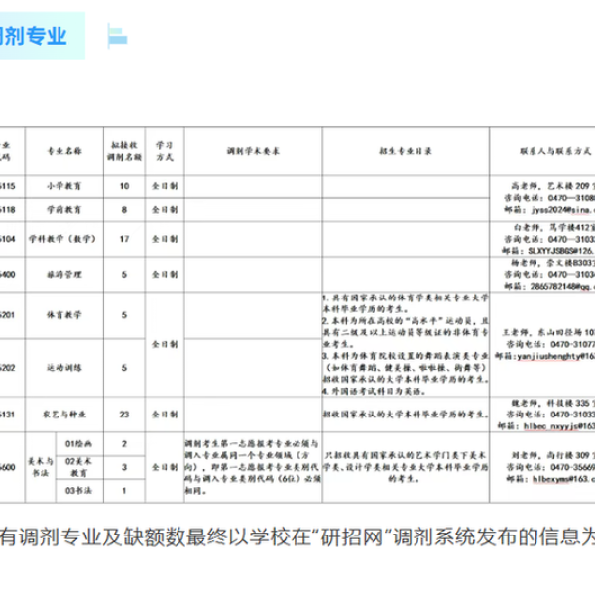Viewport: 595px width, 595px height.
Task: Click the 美术与书法 category cell
Action: click(41, 467)
